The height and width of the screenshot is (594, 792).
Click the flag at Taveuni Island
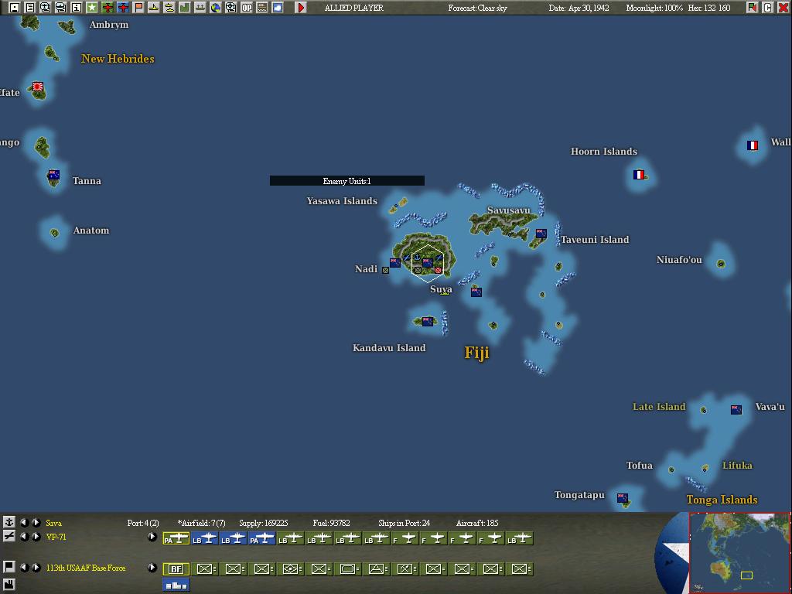point(541,234)
